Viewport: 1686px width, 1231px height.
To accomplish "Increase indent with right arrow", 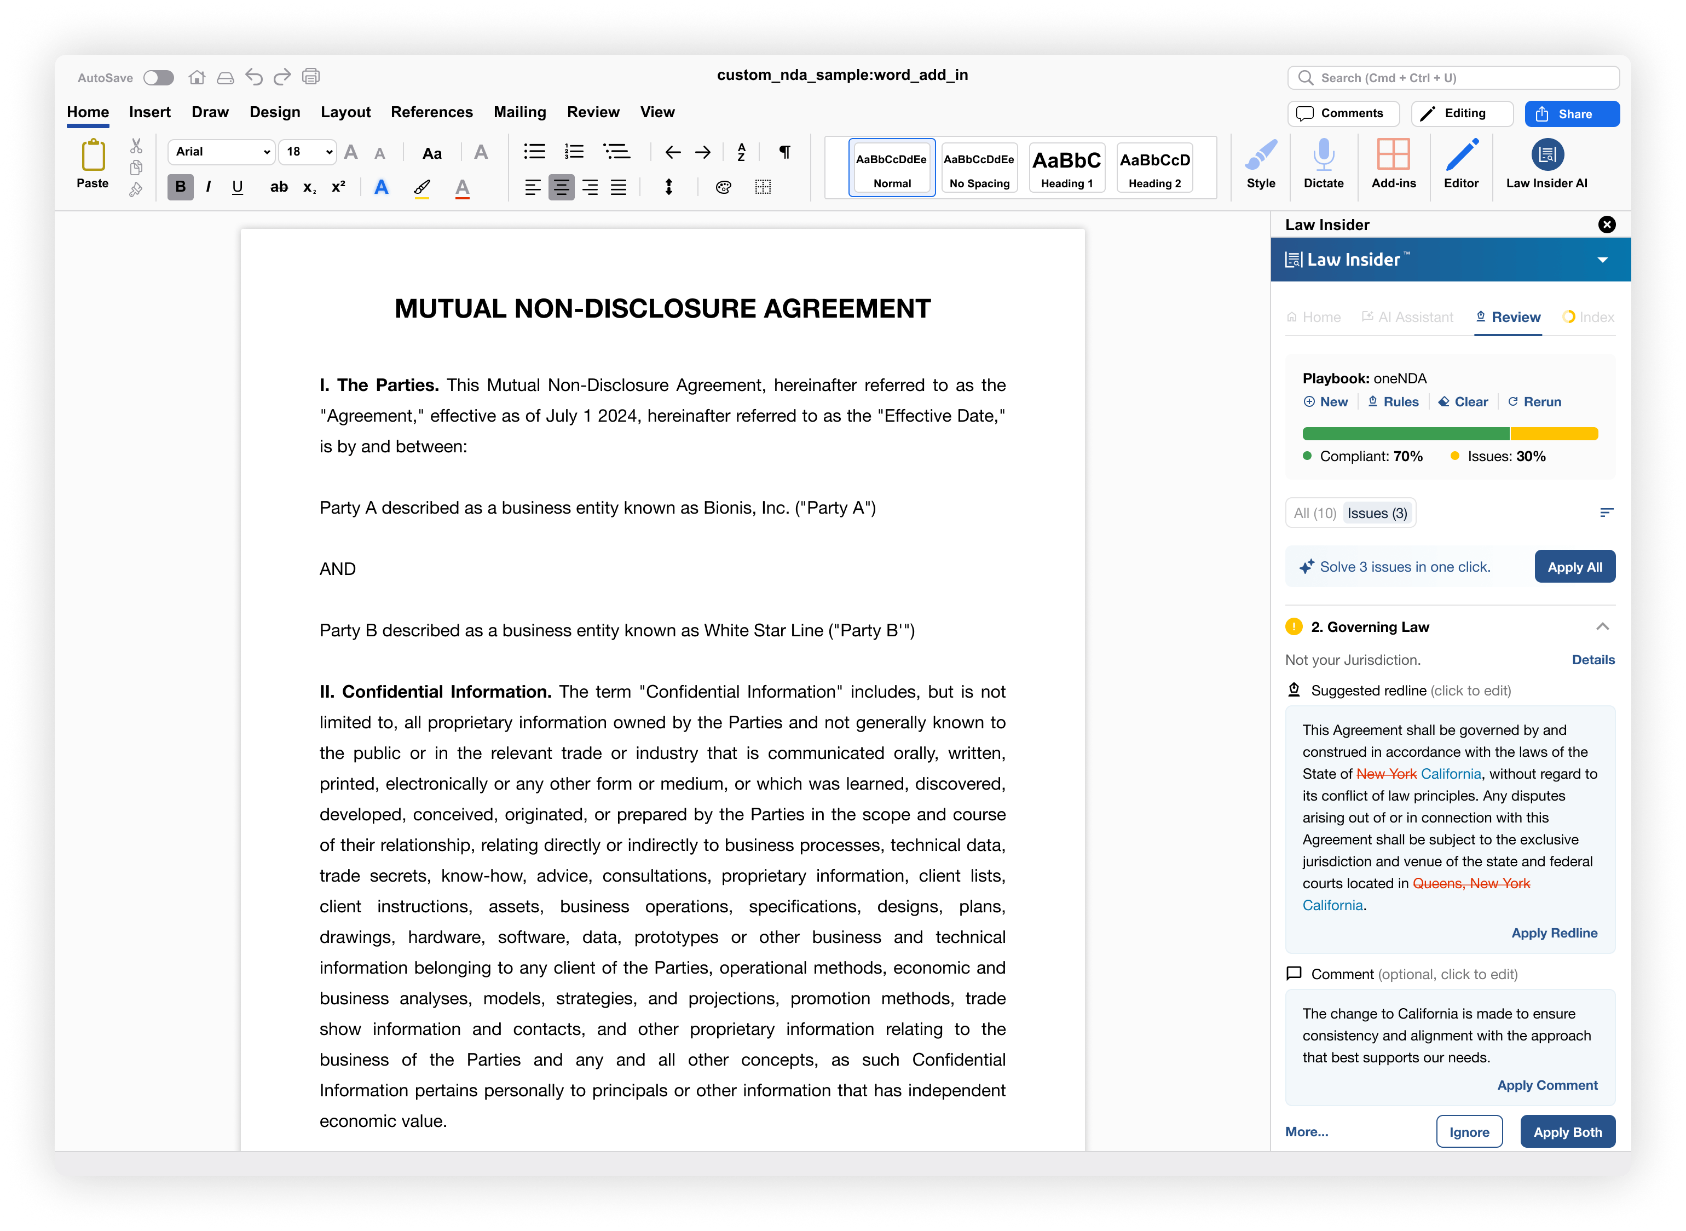I will coord(702,153).
